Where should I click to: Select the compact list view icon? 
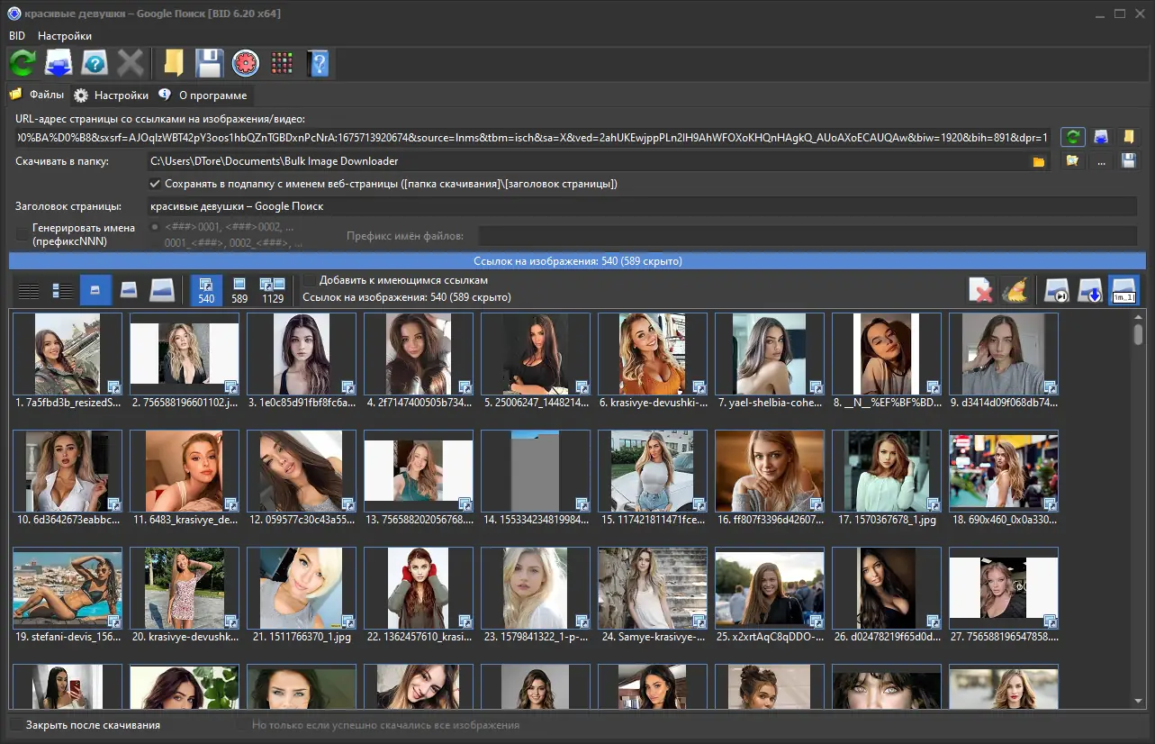(29, 290)
